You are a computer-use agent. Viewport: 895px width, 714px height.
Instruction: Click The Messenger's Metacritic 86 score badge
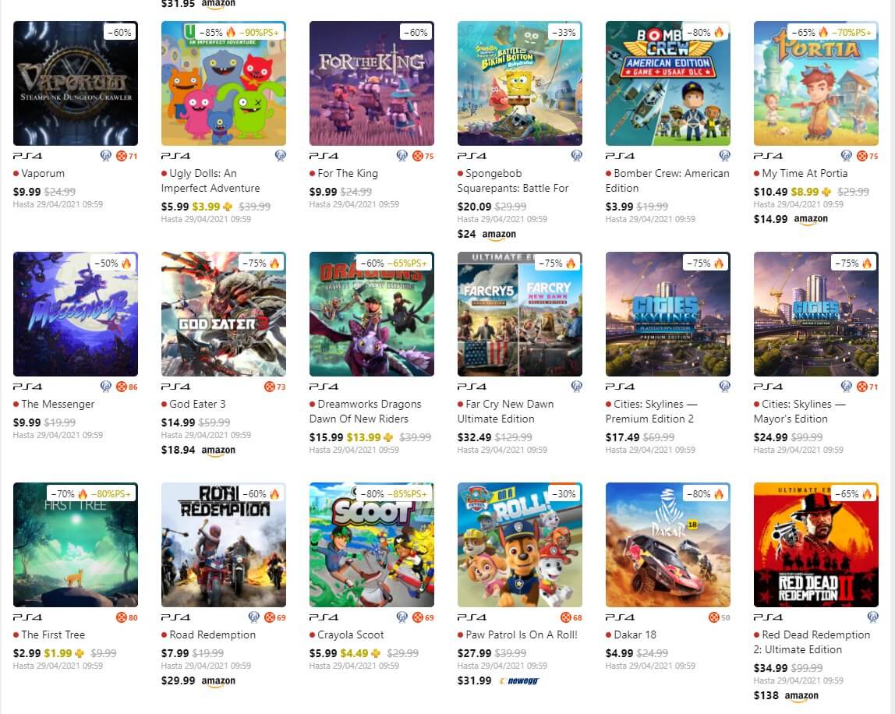tap(127, 387)
